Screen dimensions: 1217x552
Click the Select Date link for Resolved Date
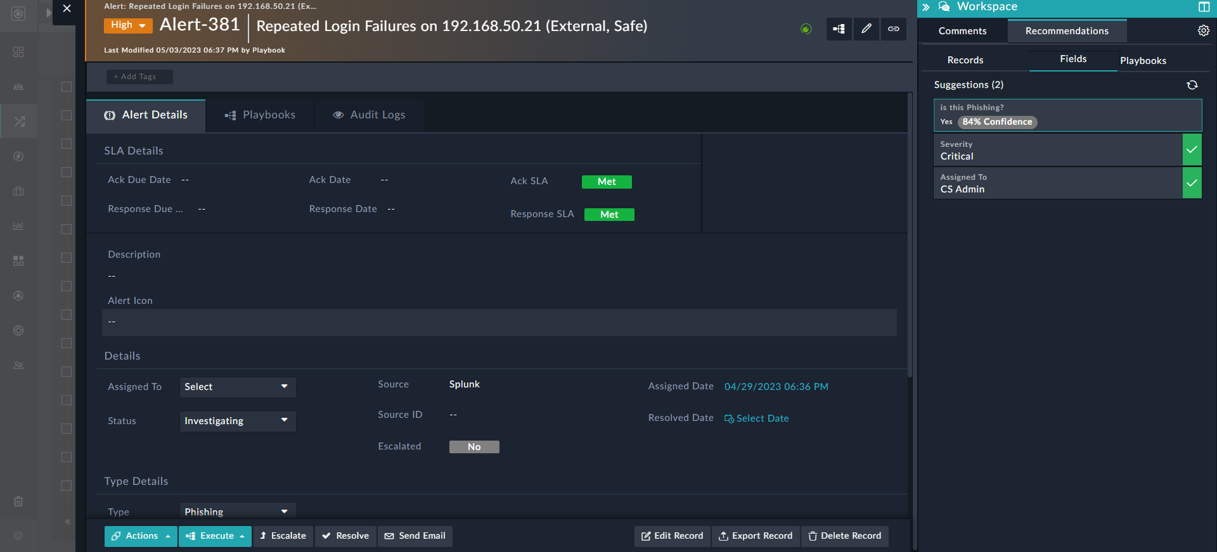[x=763, y=418]
